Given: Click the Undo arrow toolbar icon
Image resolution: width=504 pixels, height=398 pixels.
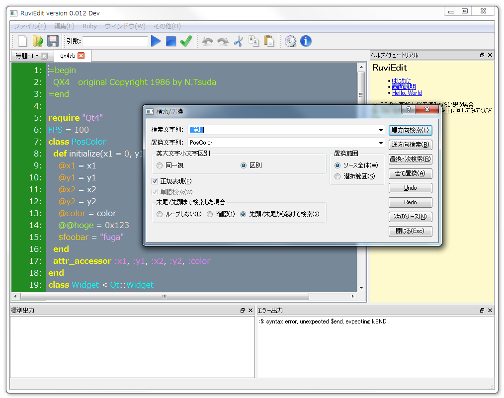Looking at the screenshot, I should pyautogui.click(x=207, y=41).
